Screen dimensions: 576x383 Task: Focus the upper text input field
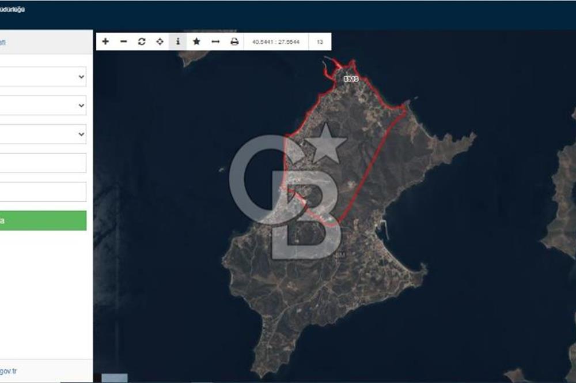(43, 163)
